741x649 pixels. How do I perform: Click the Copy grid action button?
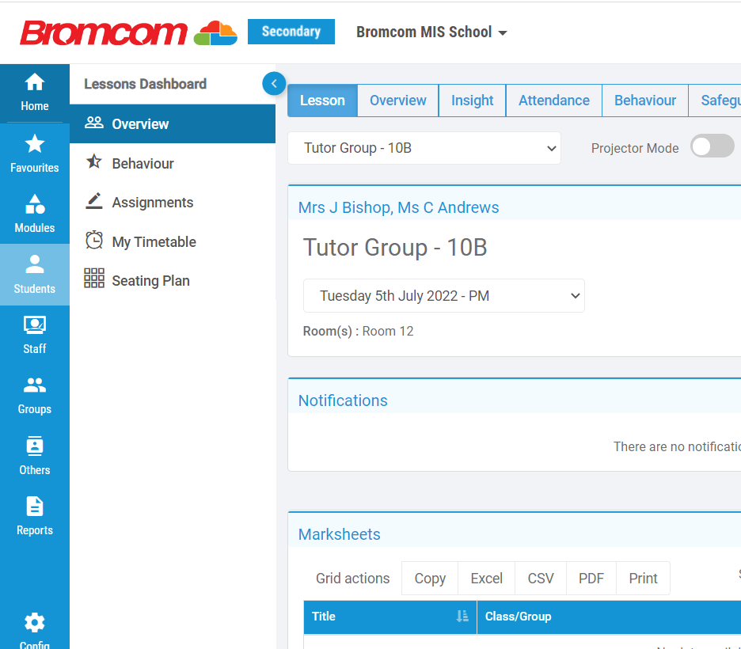click(430, 579)
